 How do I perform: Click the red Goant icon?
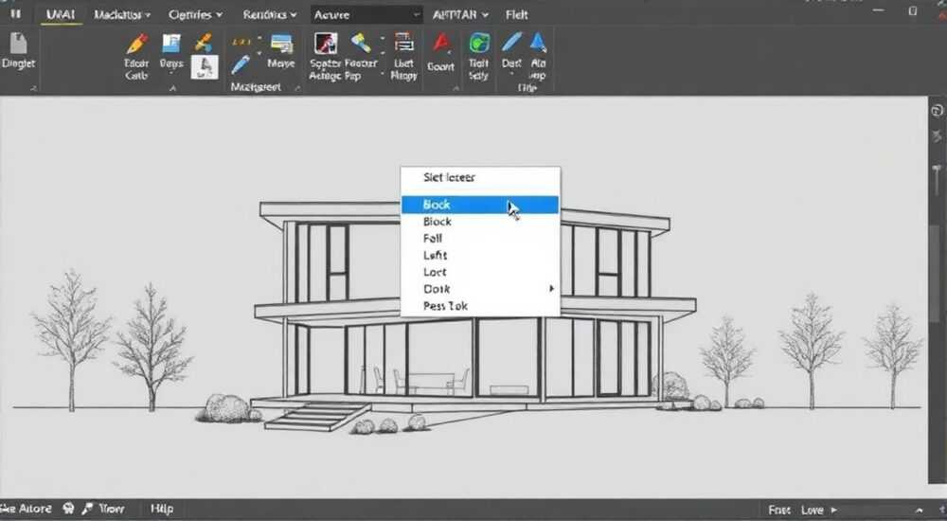[x=441, y=45]
